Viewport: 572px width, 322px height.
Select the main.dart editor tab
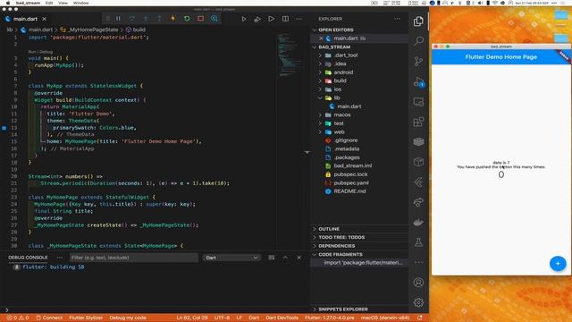(x=26, y=19)
